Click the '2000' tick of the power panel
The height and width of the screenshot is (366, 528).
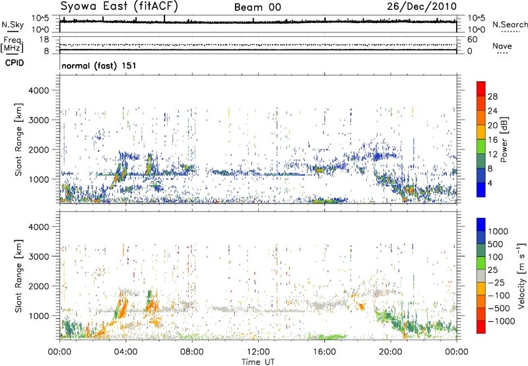pyautogui.click(x=39, y=149)
